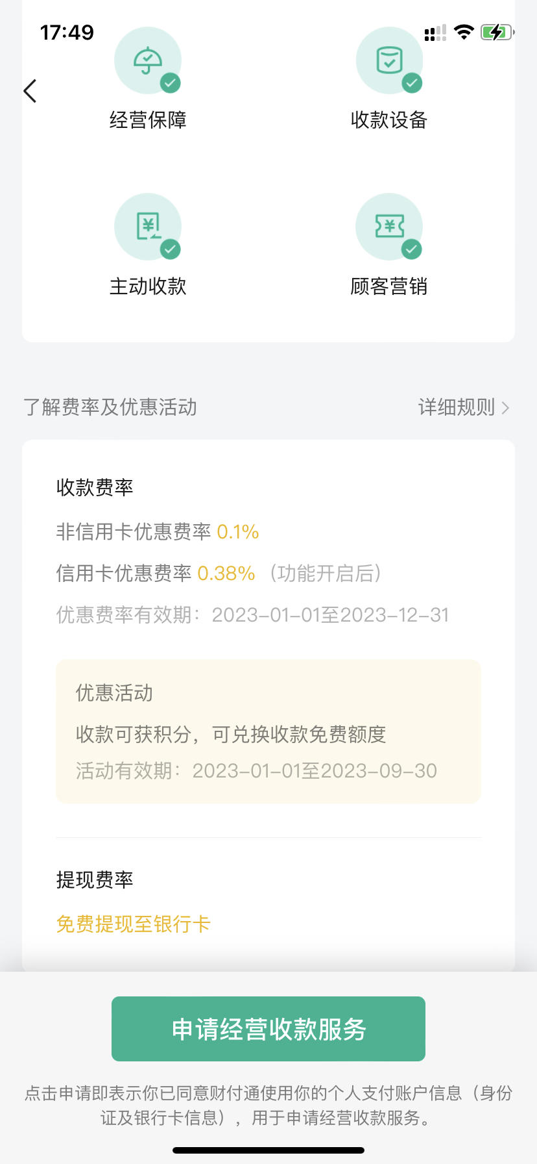The height and width of the screenshot is (1164, 537).
Task: Tap the 免费提现至银行卡 link
Action: pyautogui.click(x=134, y=924)
